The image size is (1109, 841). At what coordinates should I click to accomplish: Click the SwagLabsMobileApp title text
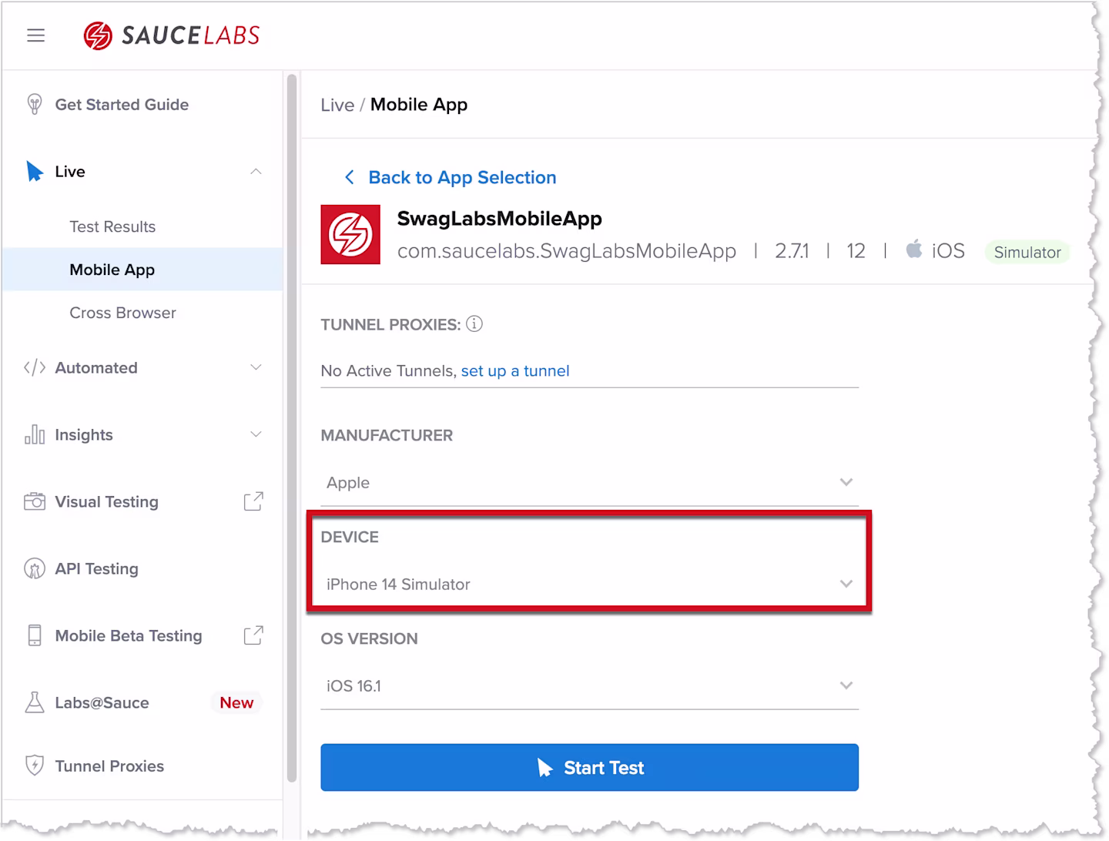[x=499, y=219]
